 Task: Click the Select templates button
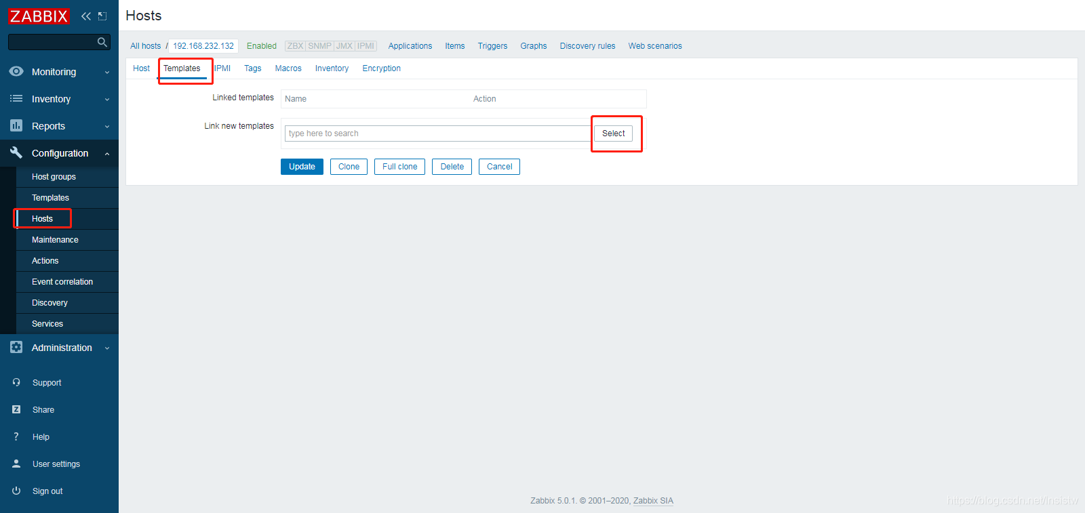click(x=614, y=134)
